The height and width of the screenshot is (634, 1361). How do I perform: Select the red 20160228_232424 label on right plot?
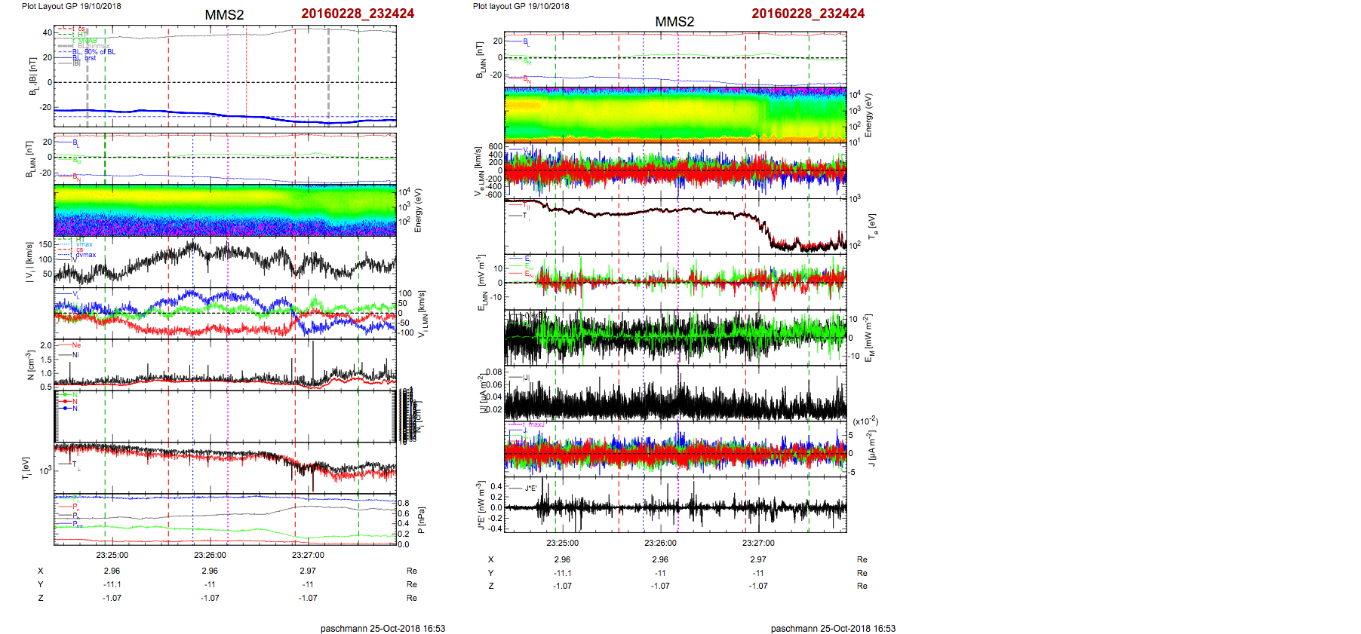(x=808, y=14)
